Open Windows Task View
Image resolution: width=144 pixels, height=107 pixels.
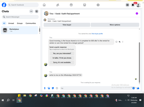[14, 100]
